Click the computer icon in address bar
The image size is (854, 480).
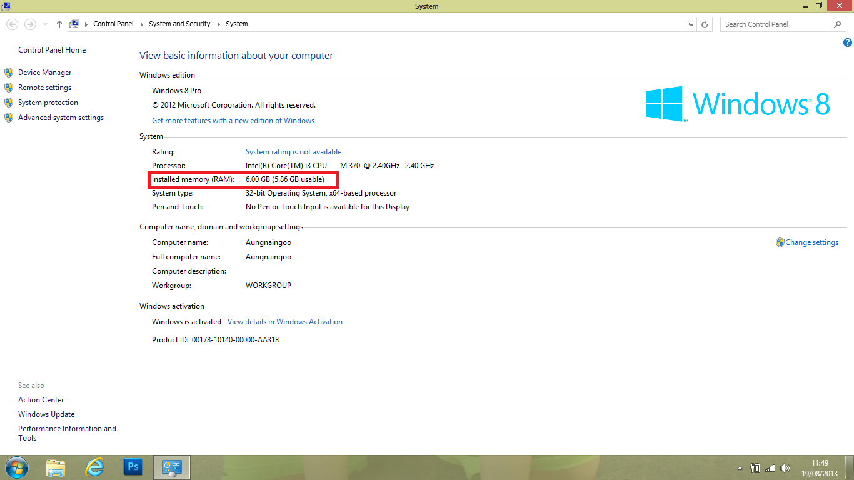[x=75, y=24]
